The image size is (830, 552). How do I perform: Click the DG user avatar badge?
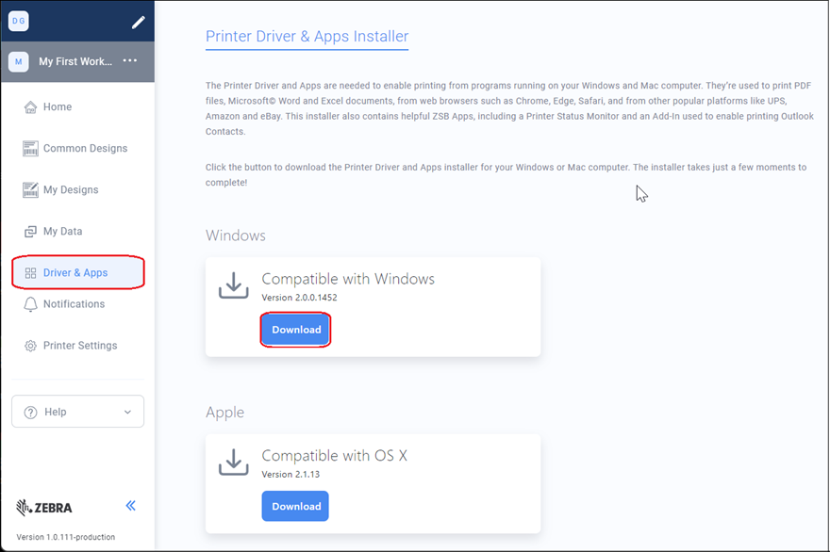click(x=19, y=21)
